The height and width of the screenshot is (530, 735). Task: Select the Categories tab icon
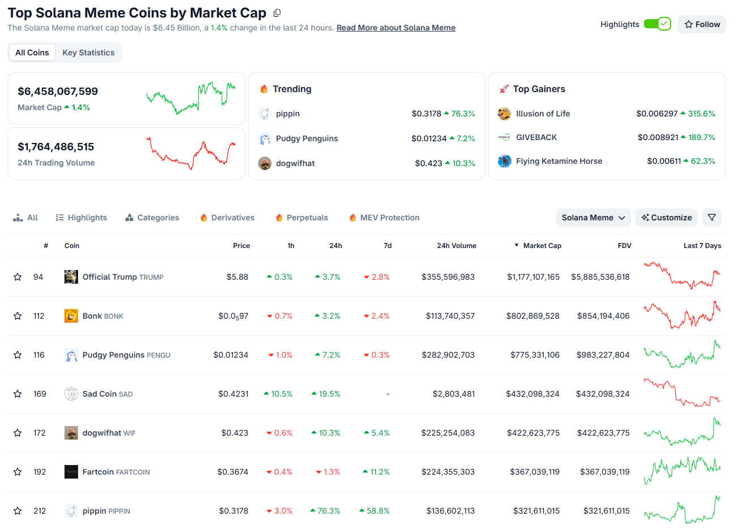point(131,217)
